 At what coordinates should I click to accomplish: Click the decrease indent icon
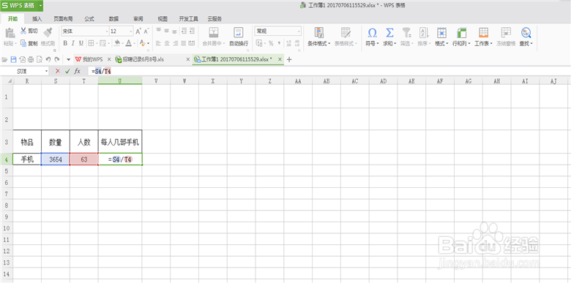(x=184, y=31)
